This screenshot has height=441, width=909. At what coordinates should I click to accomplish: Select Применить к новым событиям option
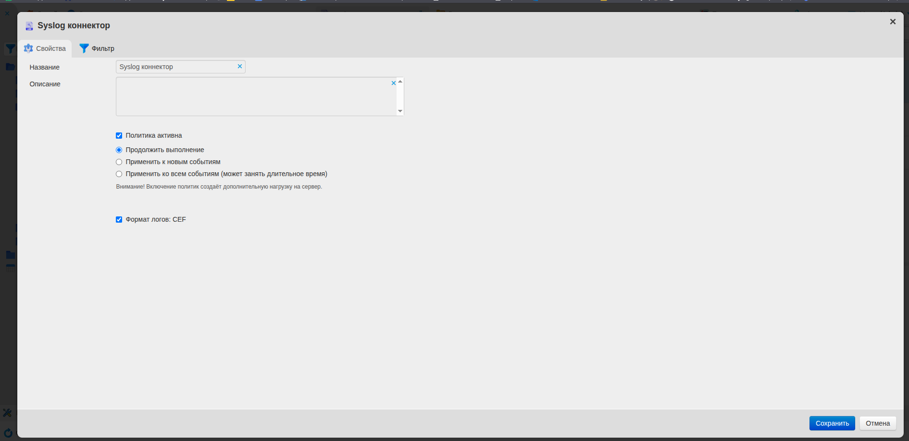tap(119, 162)
